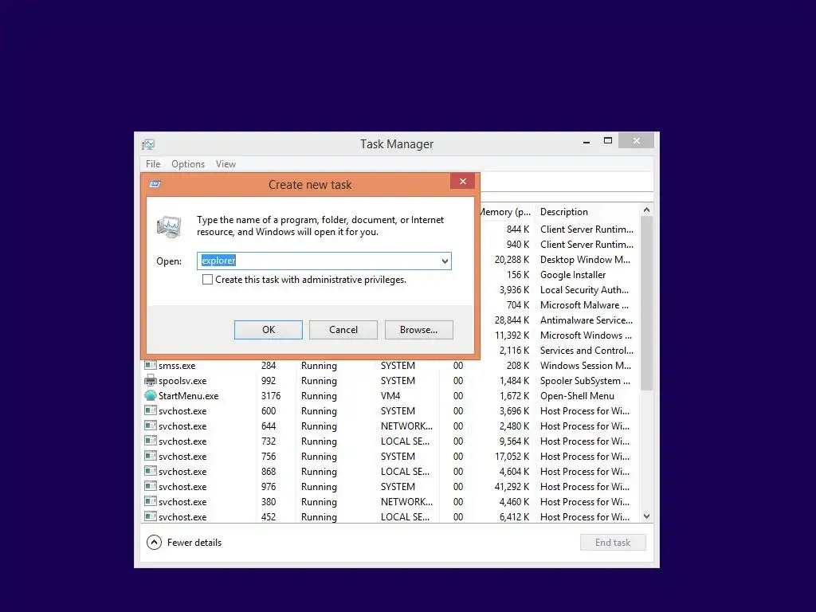Click icon of svchost.exe PID 756
816x612 pixels.
point(151,456)
